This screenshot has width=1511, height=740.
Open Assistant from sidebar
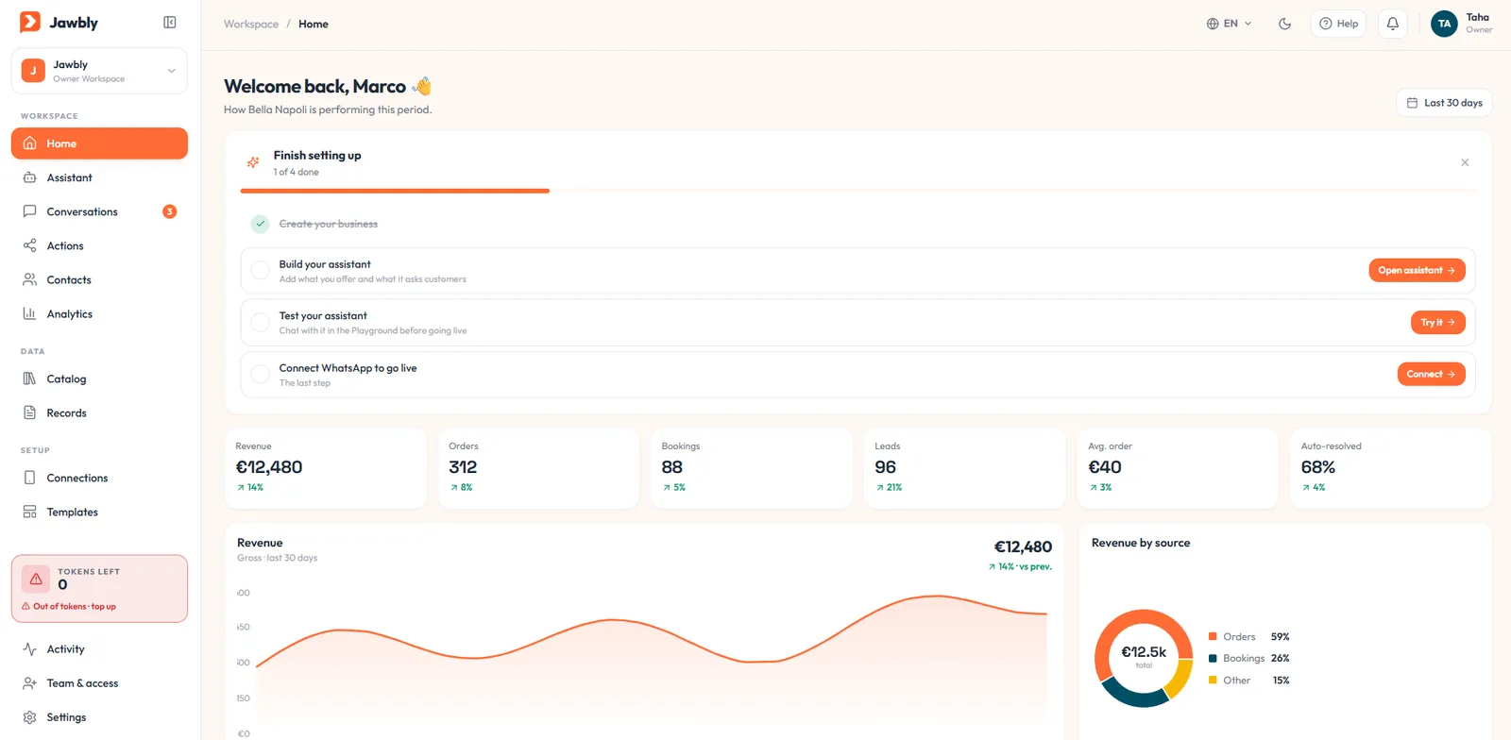[99, 177]
